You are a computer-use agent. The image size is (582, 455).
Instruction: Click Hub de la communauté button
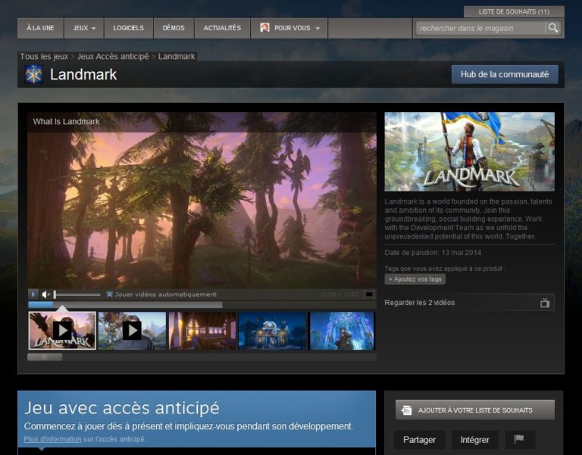(505, 74)
